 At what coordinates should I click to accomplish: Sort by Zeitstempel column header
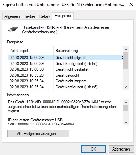tap(31, 51)
